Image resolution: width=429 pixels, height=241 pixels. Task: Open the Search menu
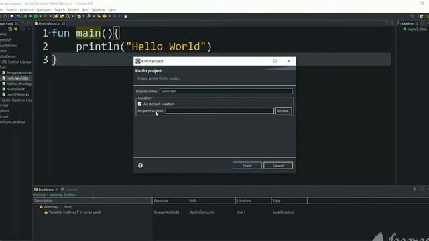[60, 10]
